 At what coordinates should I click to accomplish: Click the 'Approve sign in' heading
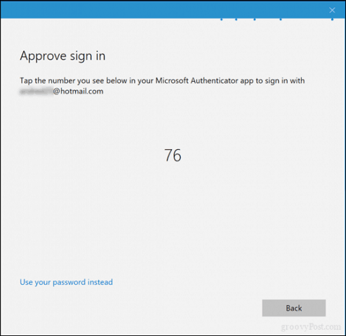point(62,56)
